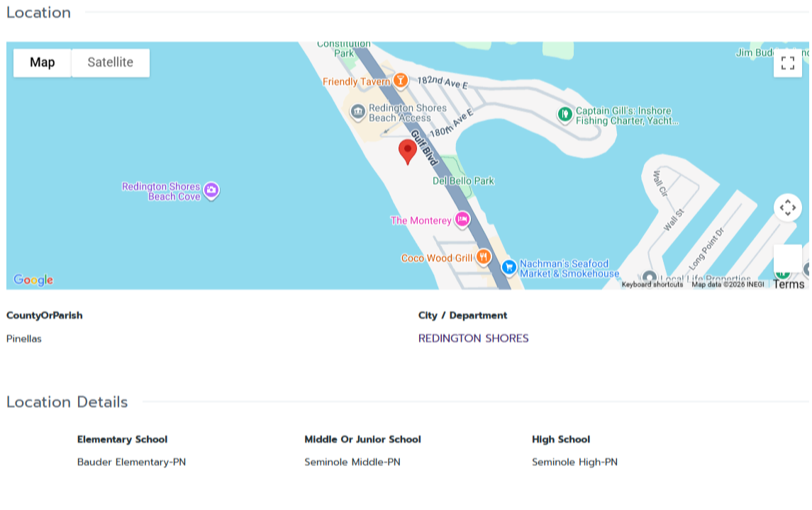Viewport: 812px width, 510px height.
Task: Switch to Satellite view
Action: coord(111,62)
